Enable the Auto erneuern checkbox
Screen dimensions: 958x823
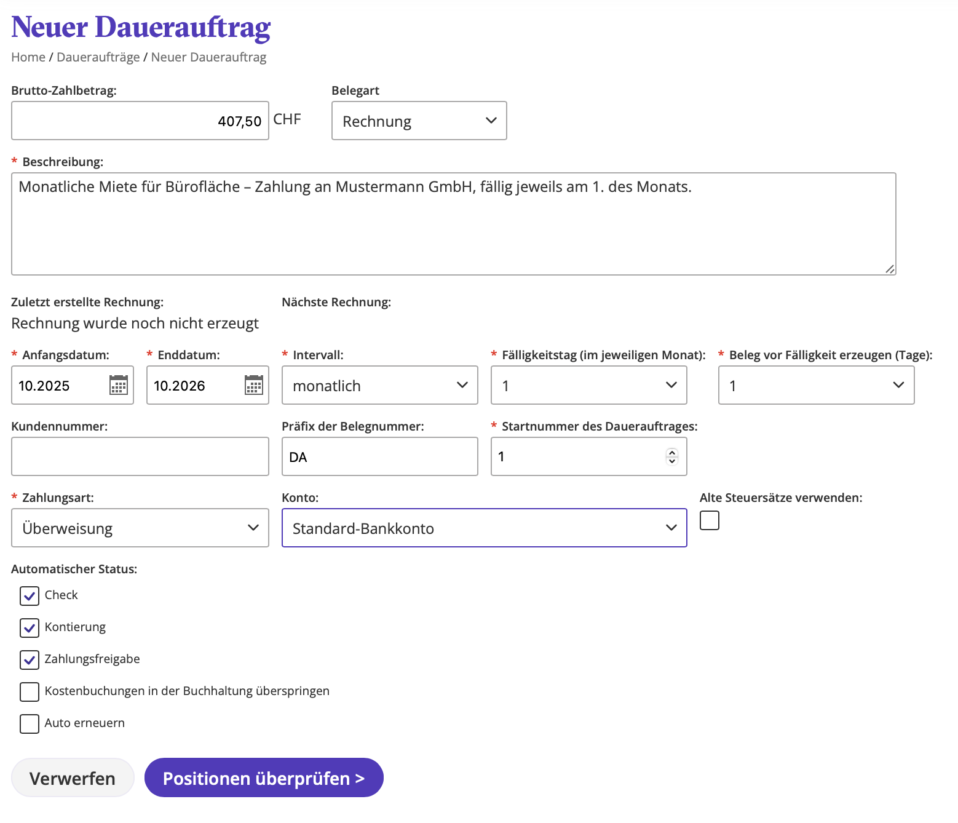coord(30,723)
